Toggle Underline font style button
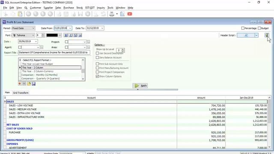Screen dimensions: 274x154 [75, 35]
